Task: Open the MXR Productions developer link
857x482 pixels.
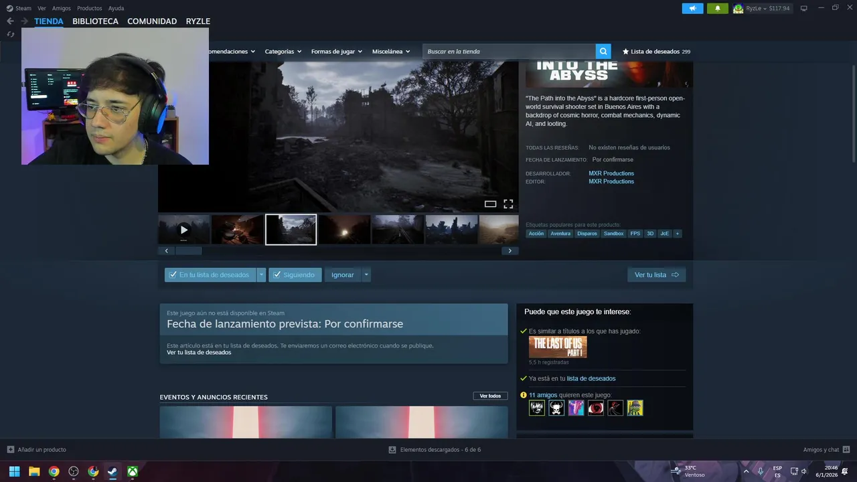Action: (x=611, y=173)
